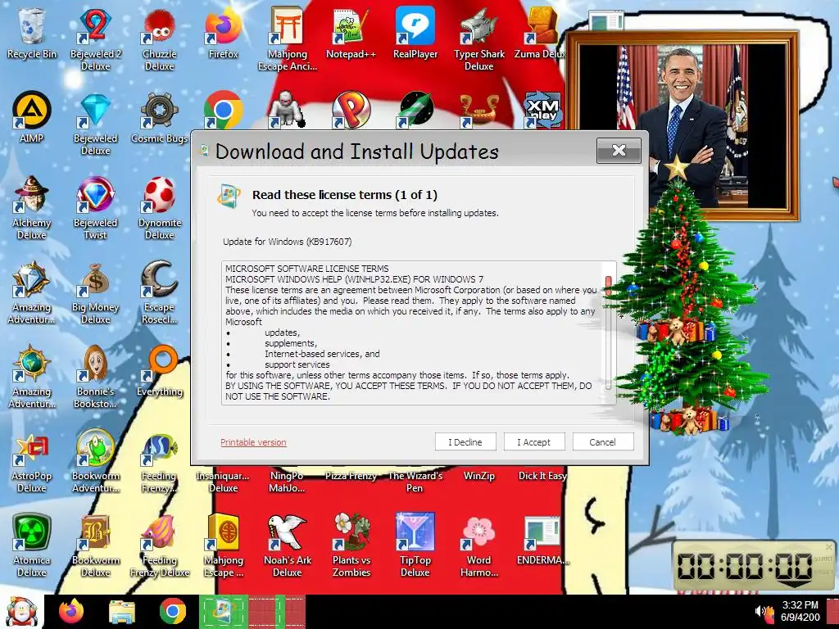Open Bookworm Adventures shortcut
Image resolution: width=839 pixels, height=629 pixels.
click(95, 461)
